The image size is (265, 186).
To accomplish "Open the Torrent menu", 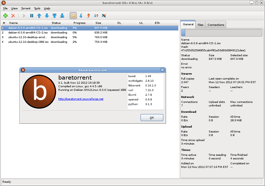I will coord(25,8).
